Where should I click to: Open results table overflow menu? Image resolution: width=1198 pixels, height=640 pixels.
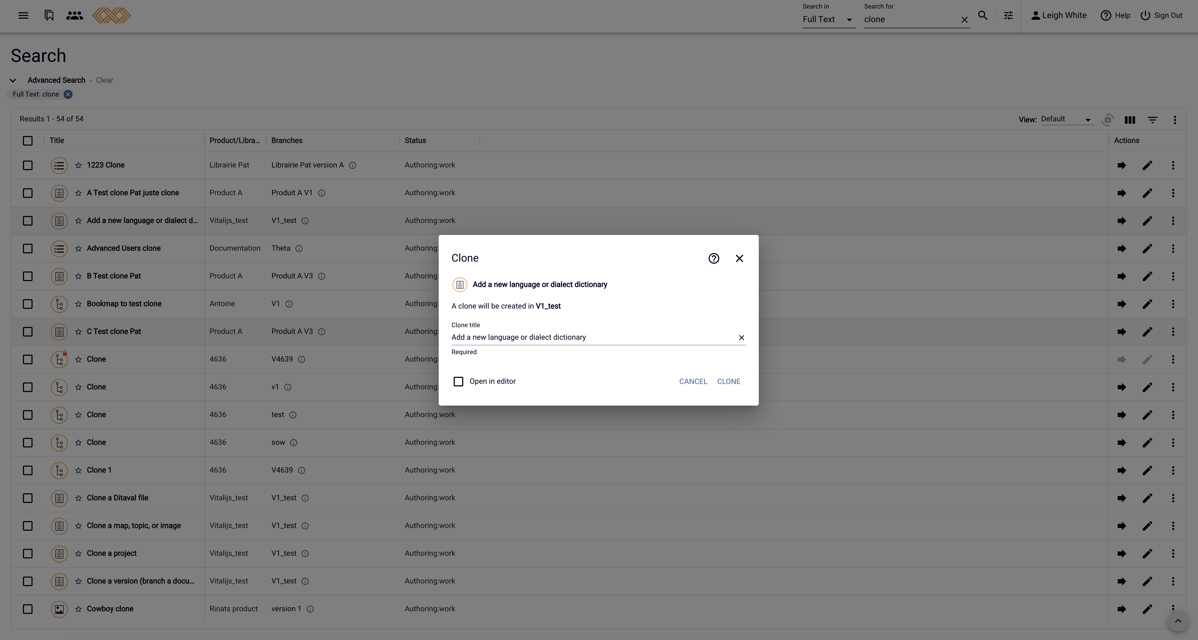1175,120
